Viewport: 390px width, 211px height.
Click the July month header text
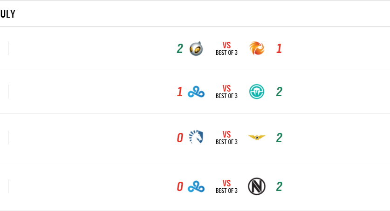point(8,14)
